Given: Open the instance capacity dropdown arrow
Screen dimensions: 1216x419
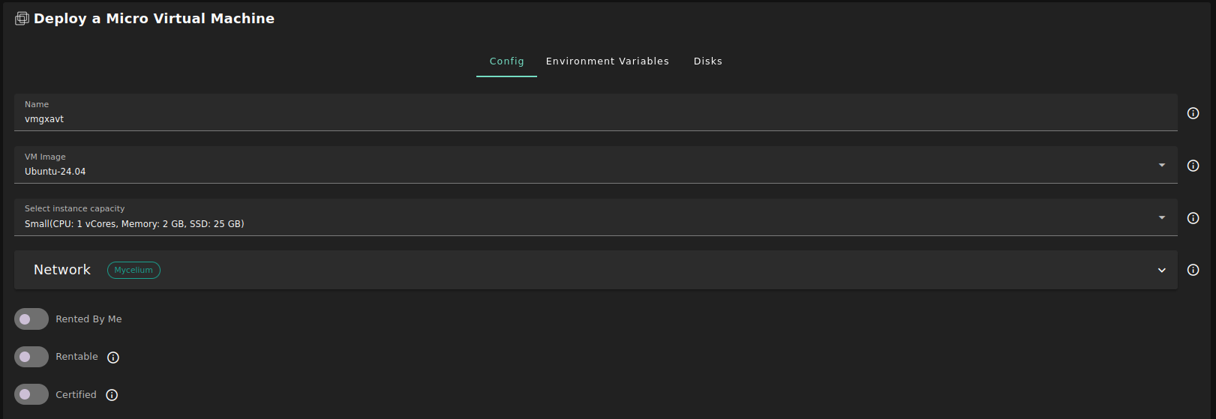Looking at the screenshot, I should pyautogui.click(x=1161, y=217).
